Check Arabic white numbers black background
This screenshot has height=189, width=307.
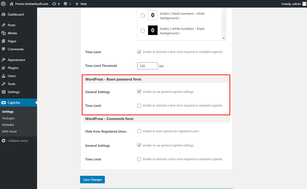[143, 31]
